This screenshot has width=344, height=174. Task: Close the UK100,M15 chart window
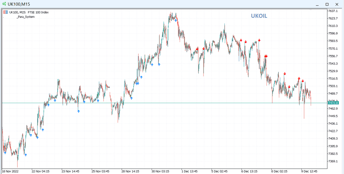pos(337,4)
